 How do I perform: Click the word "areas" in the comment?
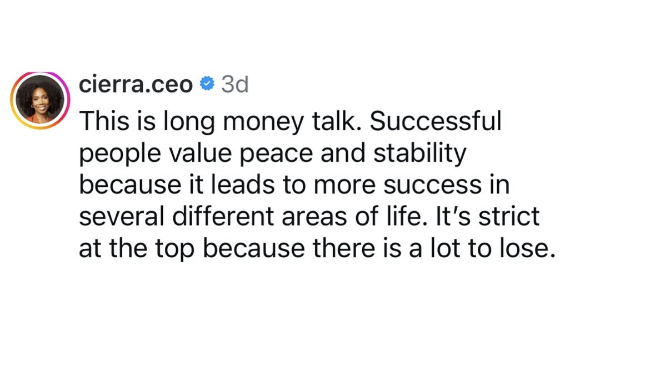[x=314, y=218]
